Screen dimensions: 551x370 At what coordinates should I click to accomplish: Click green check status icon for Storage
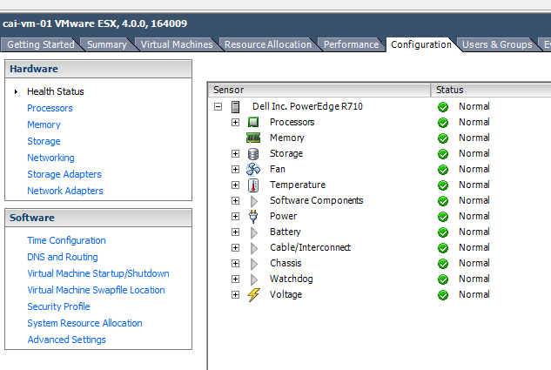point(443,154)
